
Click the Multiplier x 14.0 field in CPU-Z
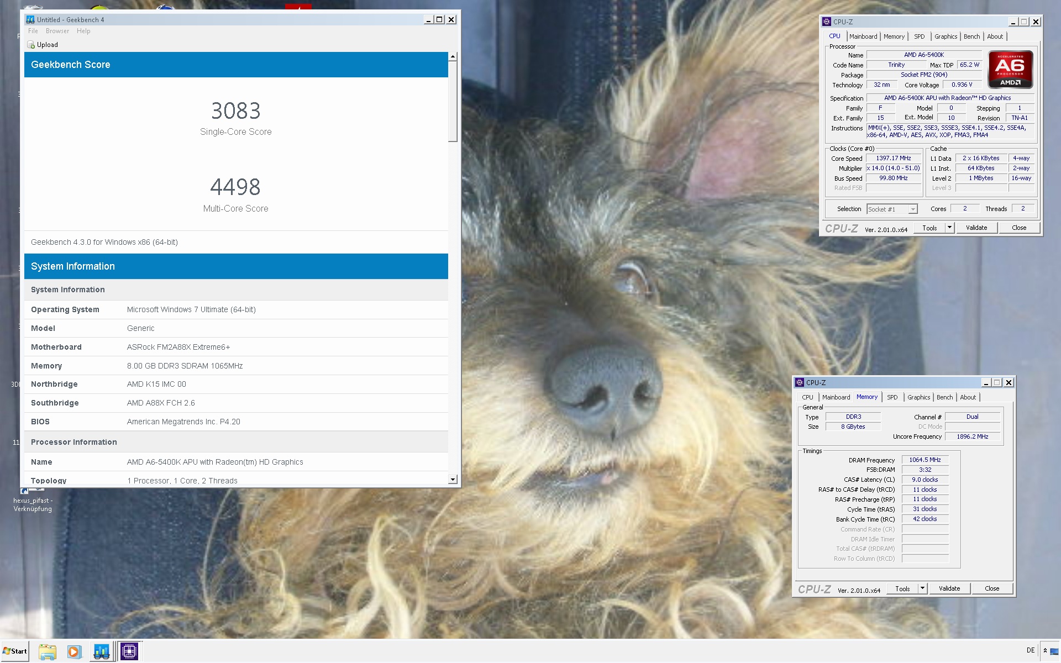tap(894, 168)
